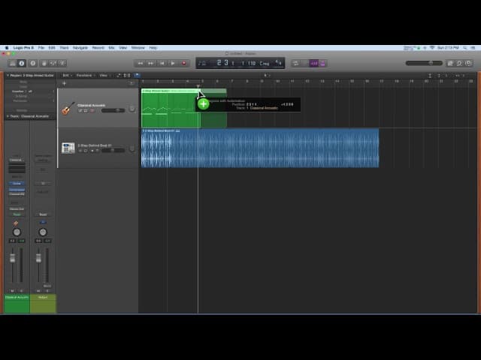Open the Smart Controls button

pyautogui.click(x=44, y=63)
